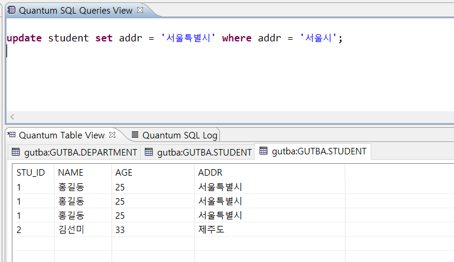
Task: Click the Quantum SQL Queries View icon
Action: click(x=12, y=10)
